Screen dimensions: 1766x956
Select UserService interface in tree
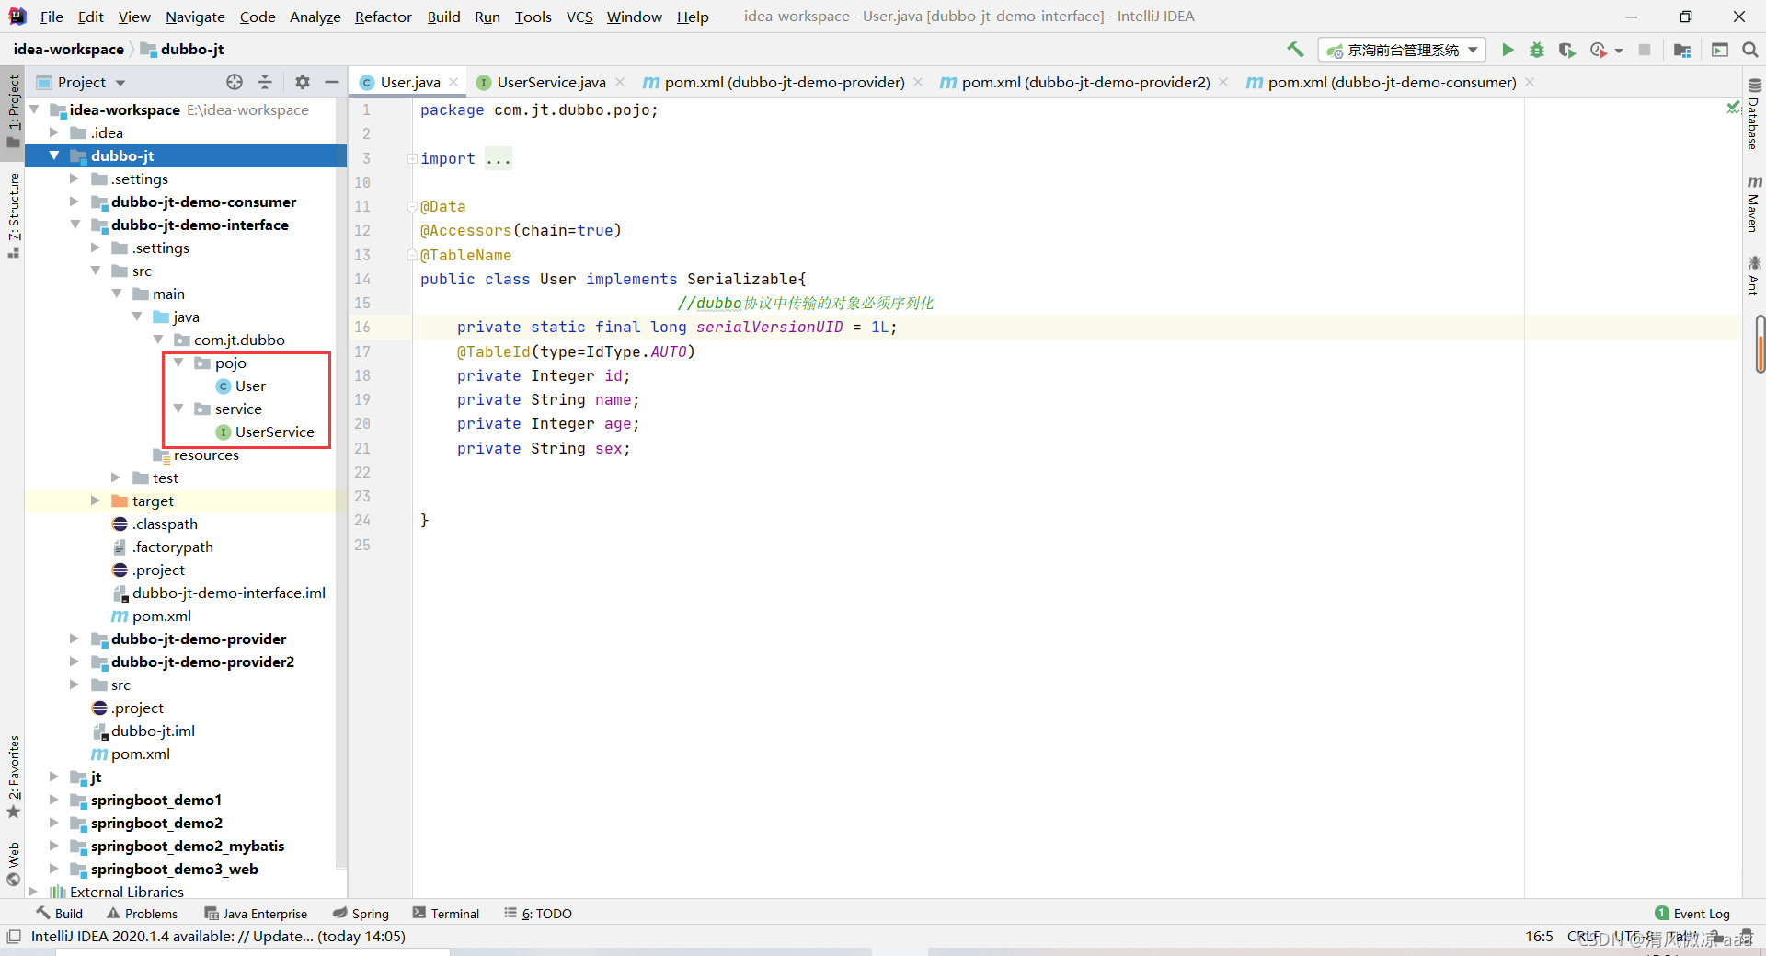(265, 432)
